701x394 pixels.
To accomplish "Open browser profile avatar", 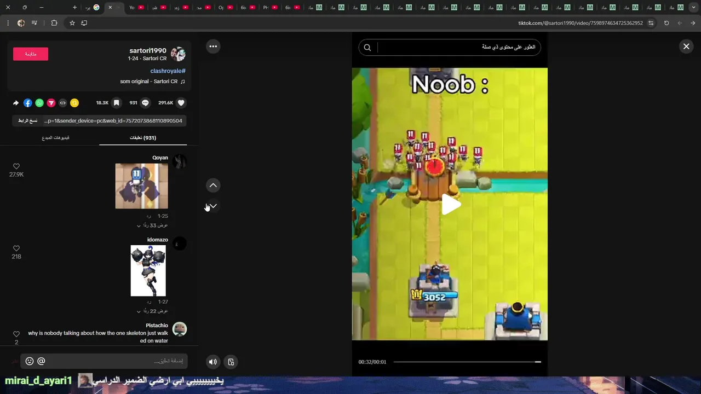I will [21, 23].
